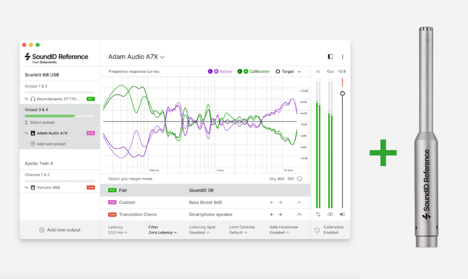Toggle Calibration left channel L curve
468x279 pixels.
tap(239, 72)
